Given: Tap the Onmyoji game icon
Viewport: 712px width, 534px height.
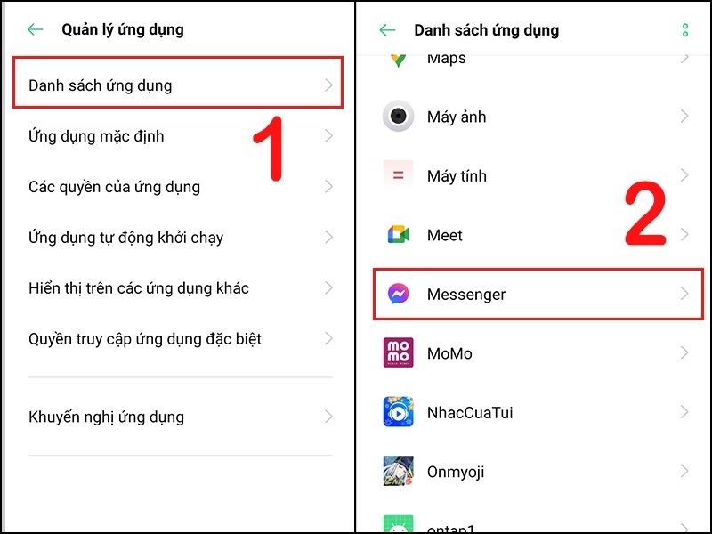Looking at the screenshot, I should click(398, 472).
